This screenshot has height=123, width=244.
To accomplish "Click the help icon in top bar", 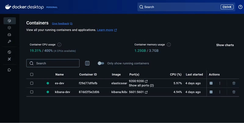I will (240, 7).
